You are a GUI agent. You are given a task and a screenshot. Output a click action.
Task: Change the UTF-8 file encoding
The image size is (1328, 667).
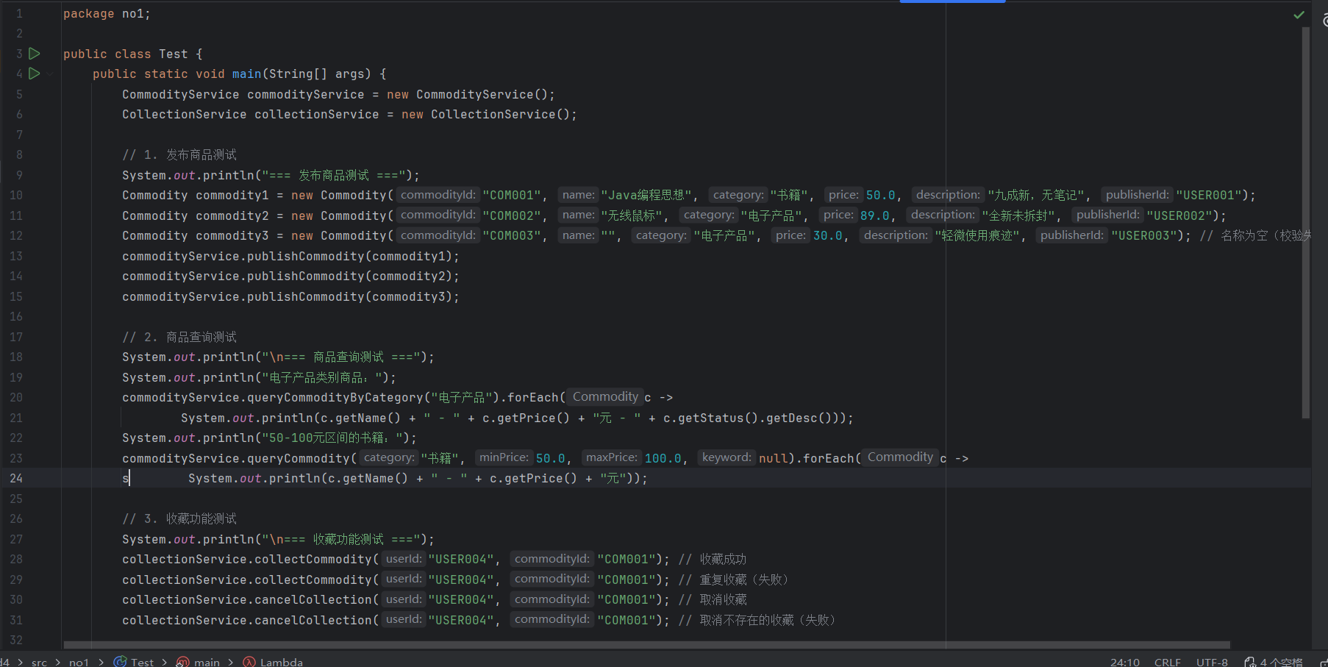(x=1212, y=662)
